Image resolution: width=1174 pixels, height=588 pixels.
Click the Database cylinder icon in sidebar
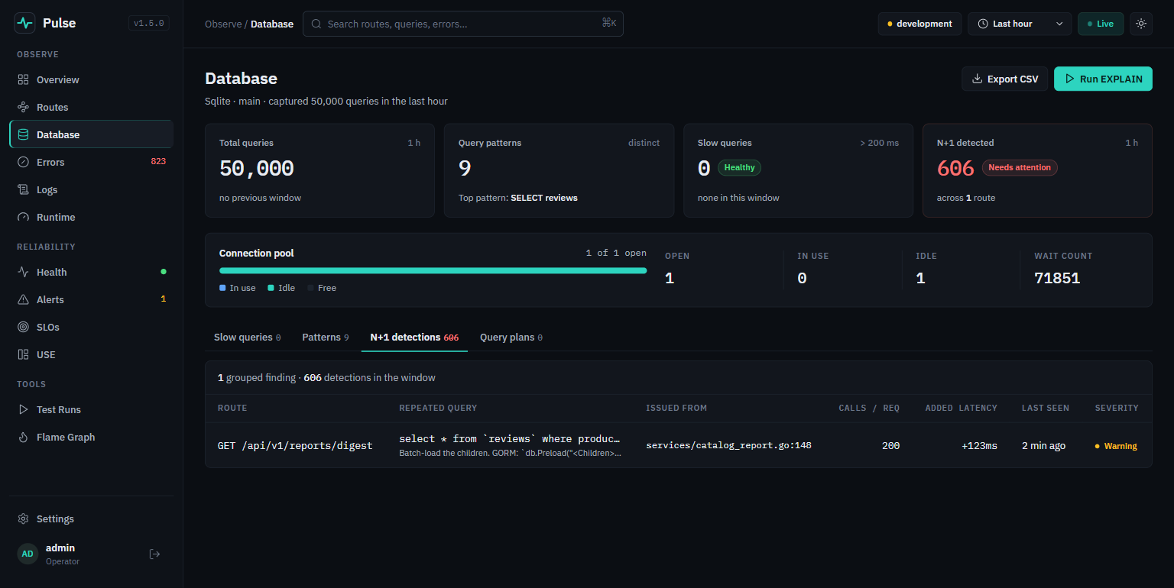23,134
